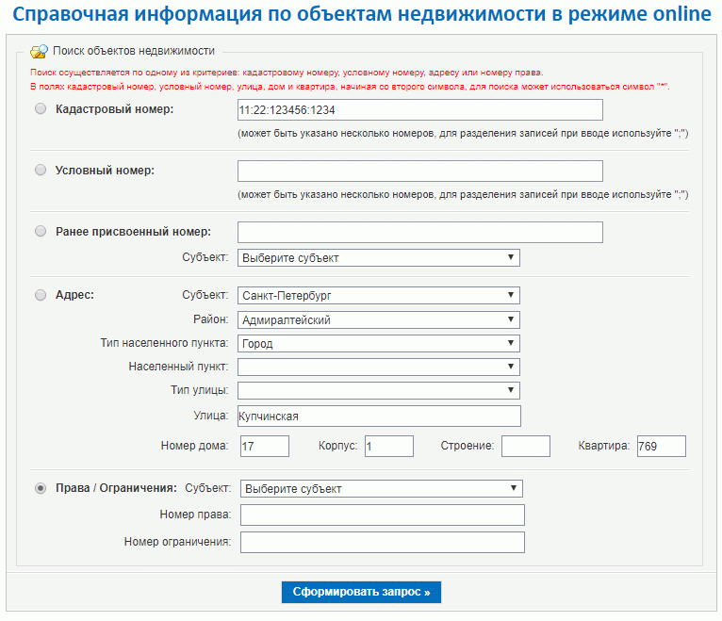Screen dimensions: 722x621
Task: Click the property search folder icon
Action: point(40,51)
